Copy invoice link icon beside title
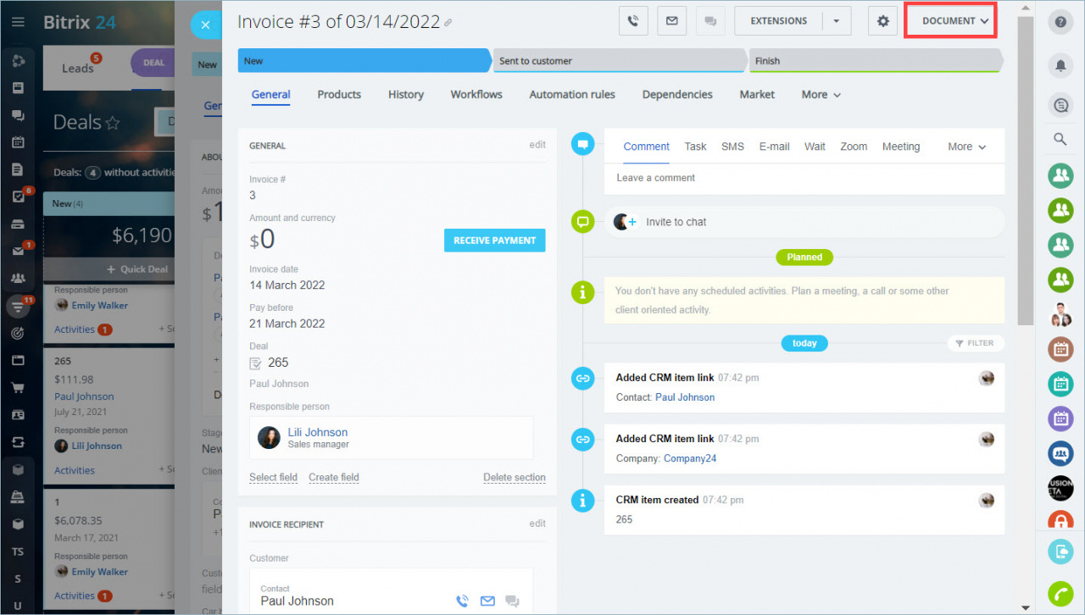The height and width of the screenshot is (615, 1085). [448, 23]
